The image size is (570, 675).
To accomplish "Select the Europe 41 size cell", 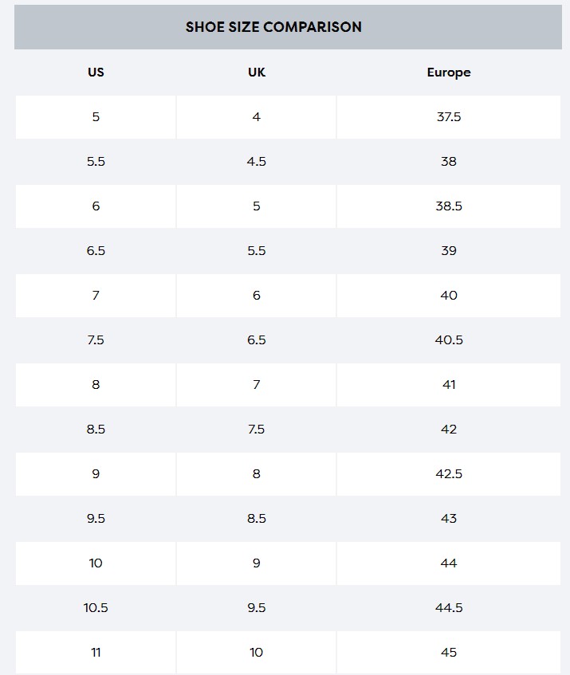I will tap(448, 385).
